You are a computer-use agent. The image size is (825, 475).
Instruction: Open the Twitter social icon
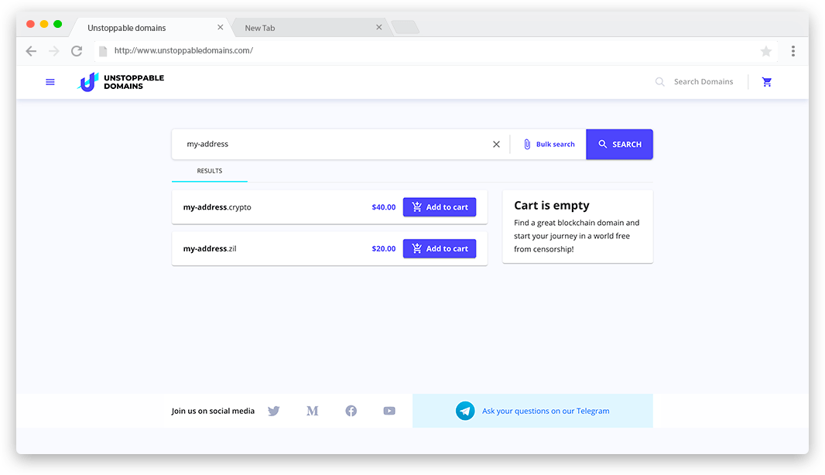274,411
